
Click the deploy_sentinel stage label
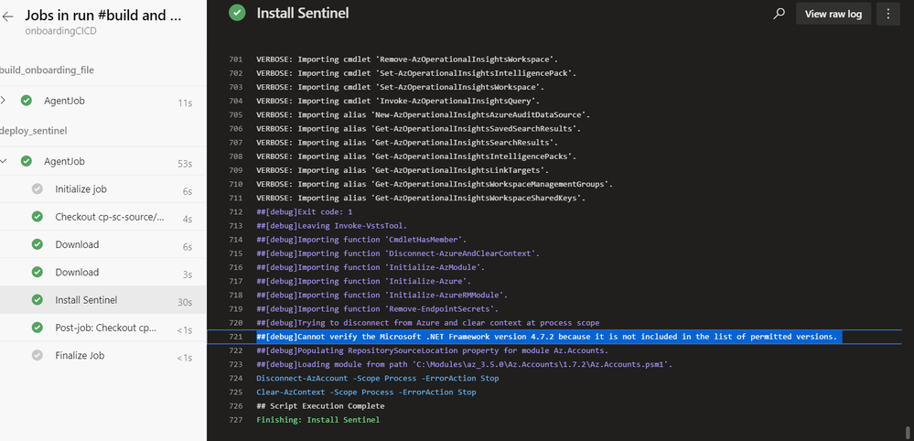click(34, 131)
